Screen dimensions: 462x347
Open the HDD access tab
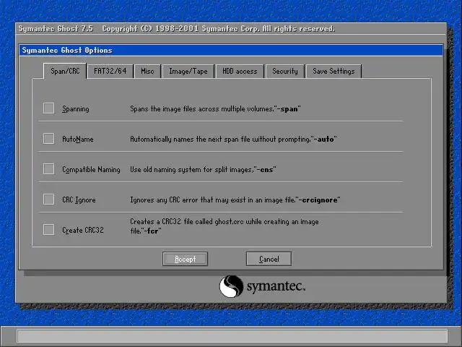coord(240,71)
